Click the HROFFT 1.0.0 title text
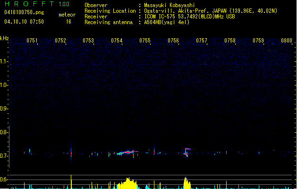Image resolution: width=297 pixels, height=189 pixels. tap(37, 4)
